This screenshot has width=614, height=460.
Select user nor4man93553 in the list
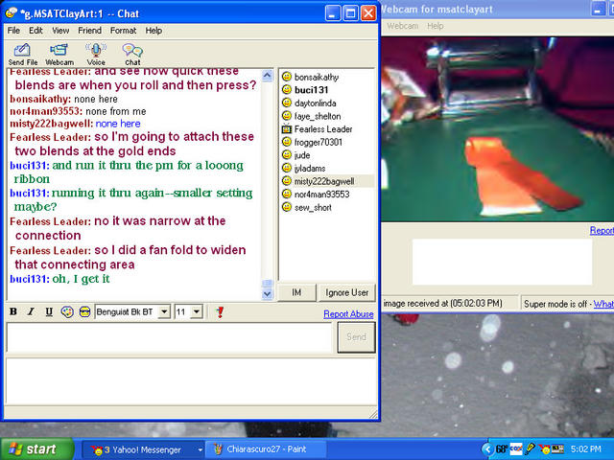pos(322,194)
